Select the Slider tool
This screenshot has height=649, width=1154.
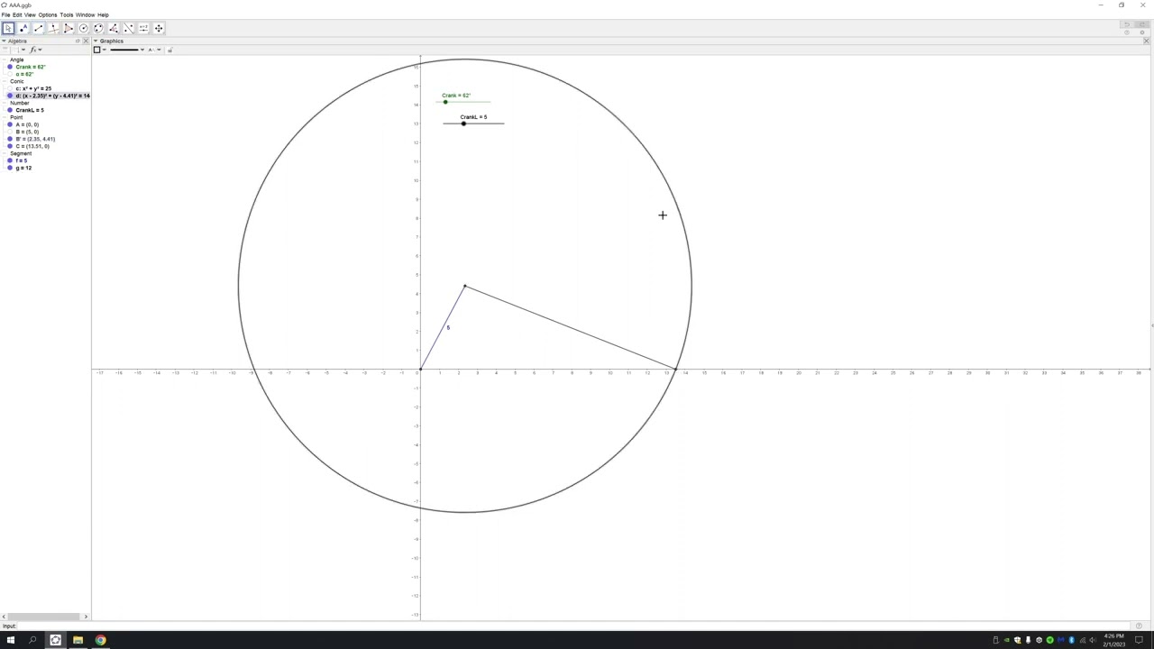click(x=143, y=28)
